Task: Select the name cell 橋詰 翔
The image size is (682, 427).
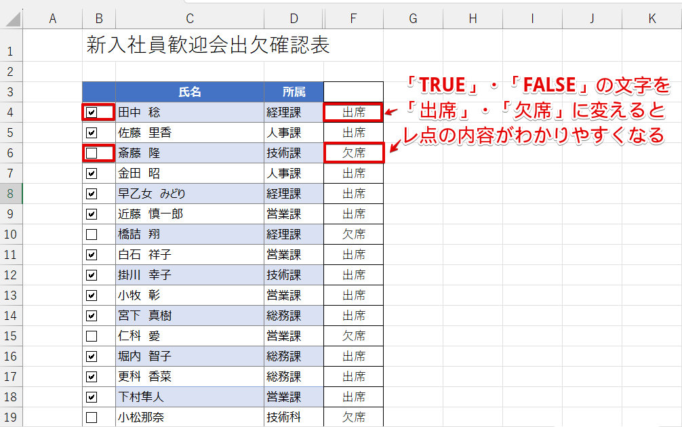Action: [x=190, y=235]
